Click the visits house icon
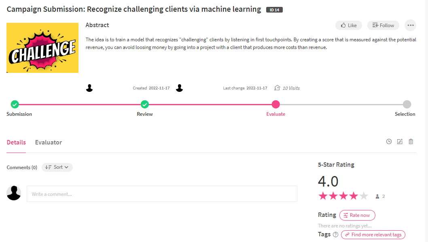 click(x=277, y=88)
